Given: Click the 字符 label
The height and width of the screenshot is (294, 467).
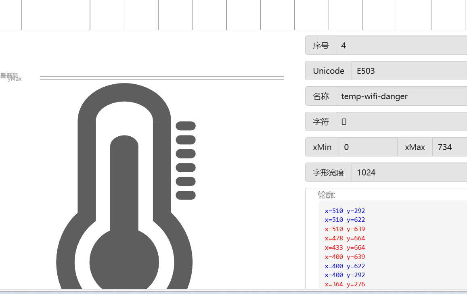Looking at the screenshot, I should click(x=321, y=121).
